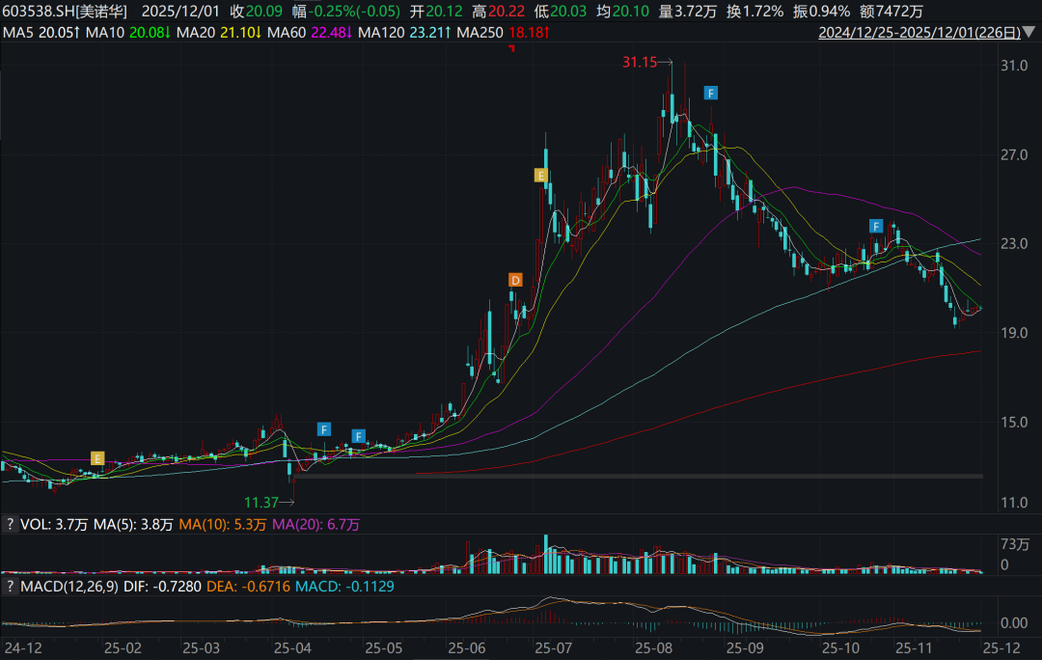This screenshot has width=1042, height=660.
Task: Click the volume MA(20): 6.7万 label
Action: [x=315, y=524]
